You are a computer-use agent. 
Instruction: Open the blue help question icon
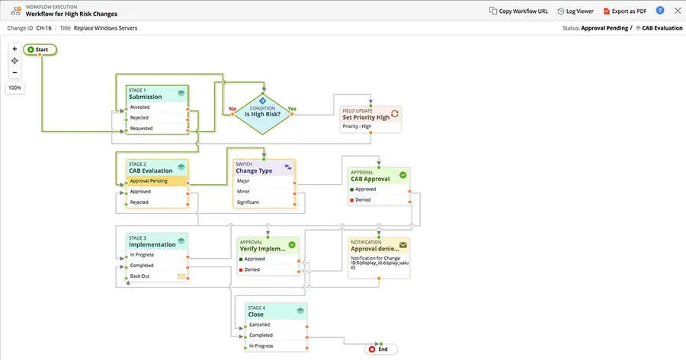660,11
